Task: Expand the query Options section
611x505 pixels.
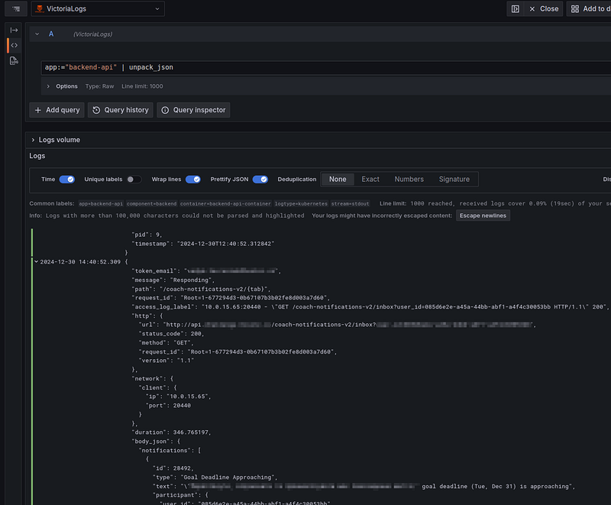Action: click(x=48, y=86)
